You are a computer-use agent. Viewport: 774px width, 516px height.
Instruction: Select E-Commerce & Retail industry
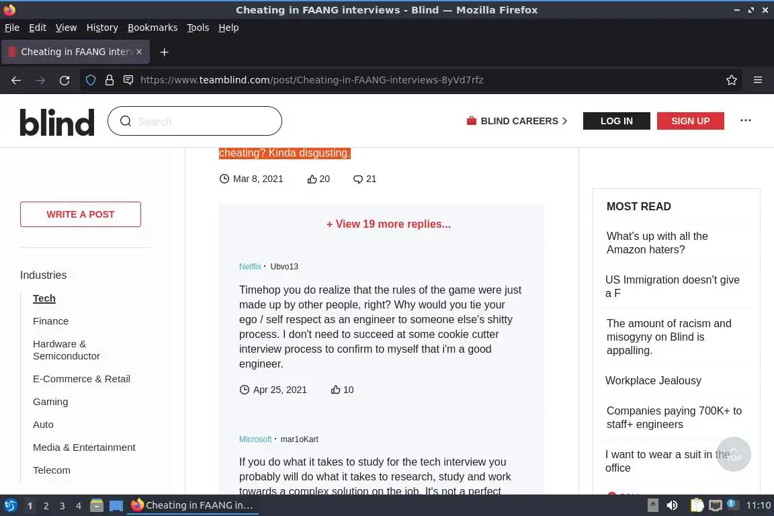point(81,379)
